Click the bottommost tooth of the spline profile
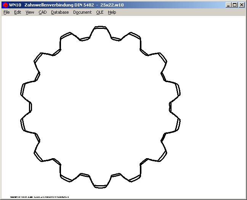The width and height of the screenshot is (247, 200). point(100,186)
